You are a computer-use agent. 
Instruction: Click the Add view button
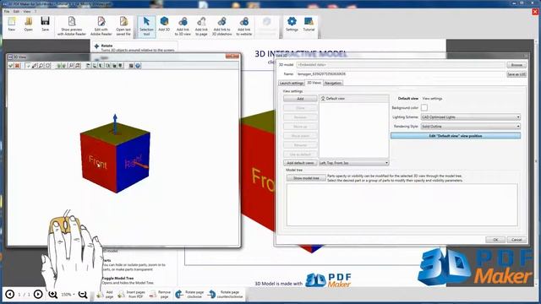click(x=300, y=99)
